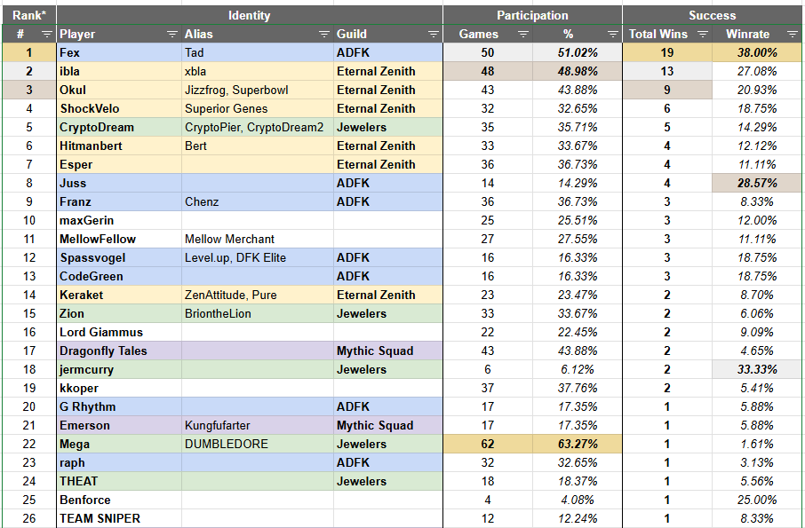The image size is (805, 528).
Task: Click the player cell Emerson
Action: click(119, 425)
